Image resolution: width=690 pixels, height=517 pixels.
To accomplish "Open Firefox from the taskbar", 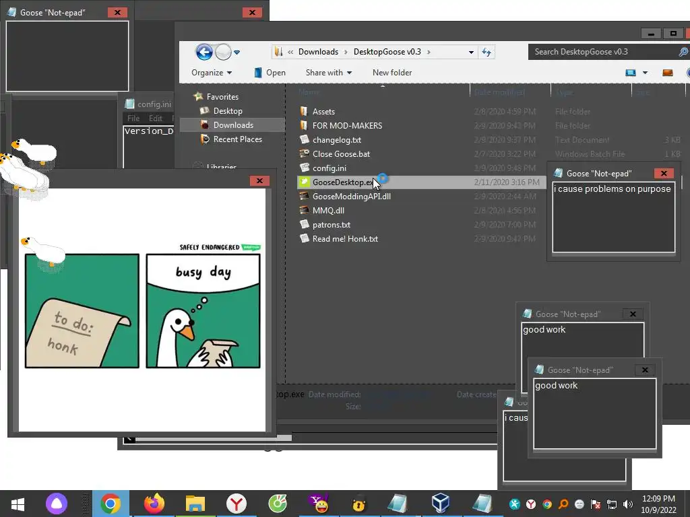I will tap(154, 504).
